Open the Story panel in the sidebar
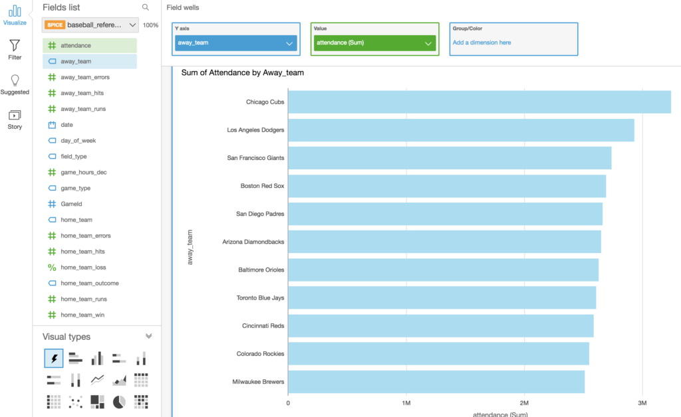 coord(15,119)
